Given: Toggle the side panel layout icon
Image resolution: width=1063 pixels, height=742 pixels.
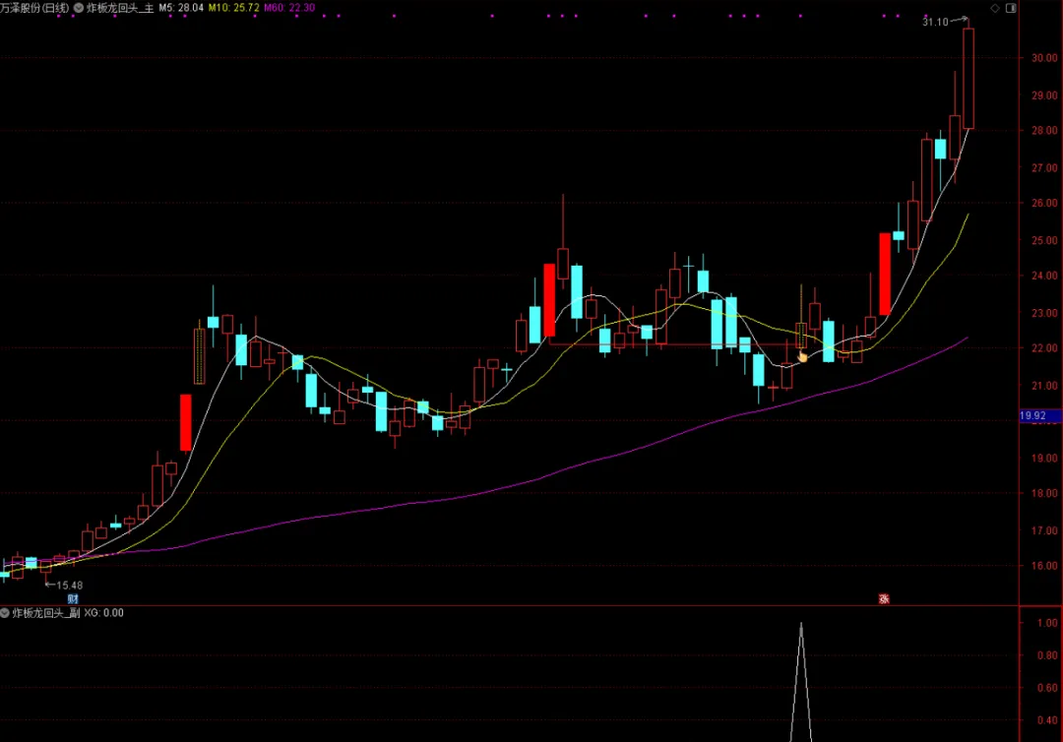Looking at the screenshot, I should [1011, 8].
